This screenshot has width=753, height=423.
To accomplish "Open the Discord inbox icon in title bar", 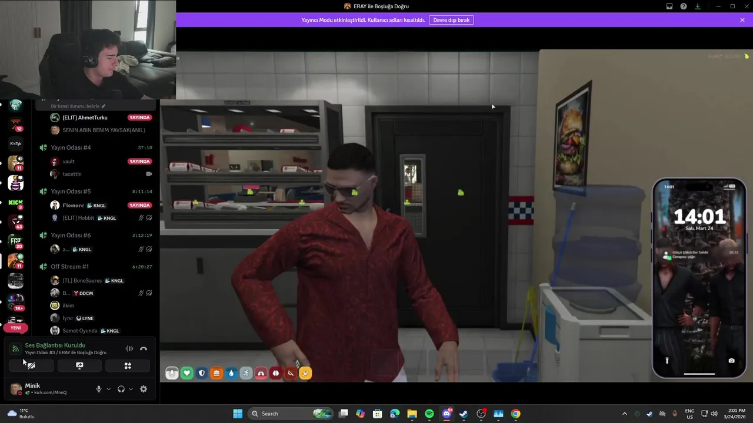I will (669, 6).
